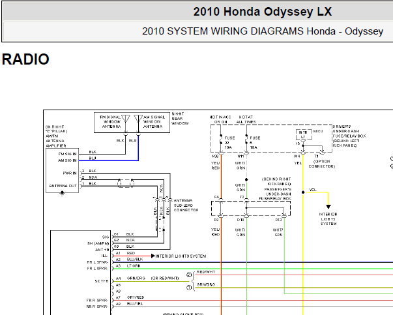This screenshot has width=393, height=315.
Task: Select the ground symbol under antenna amplifier
Action: 62,193
